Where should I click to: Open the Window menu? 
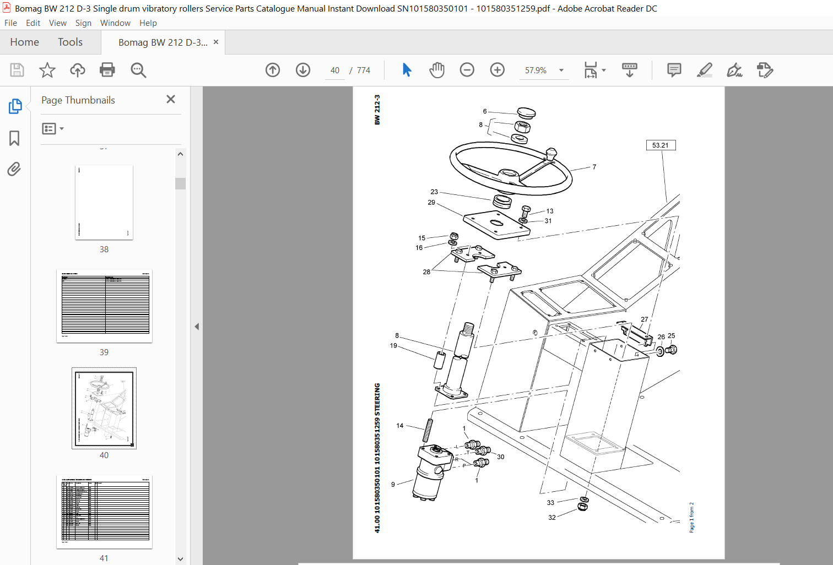click(115, 23)
